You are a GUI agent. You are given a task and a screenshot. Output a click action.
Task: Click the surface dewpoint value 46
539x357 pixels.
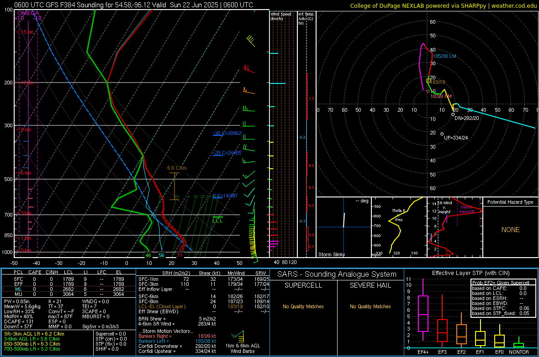(148, 255)
